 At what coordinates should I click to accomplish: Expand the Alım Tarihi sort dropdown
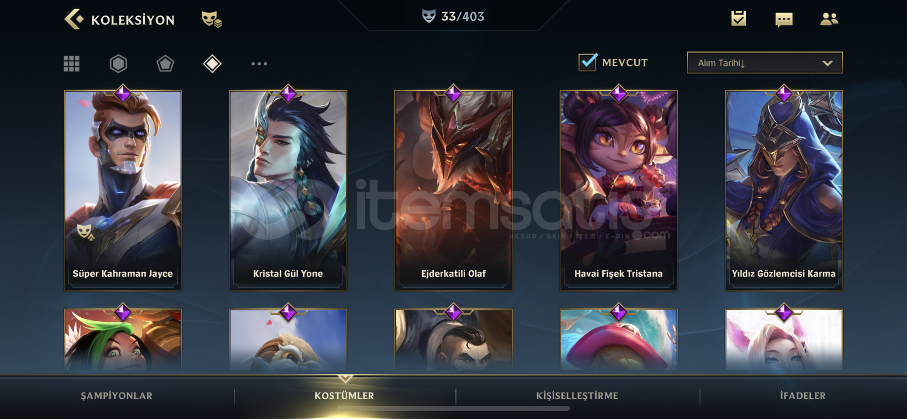tap(765, 63)
